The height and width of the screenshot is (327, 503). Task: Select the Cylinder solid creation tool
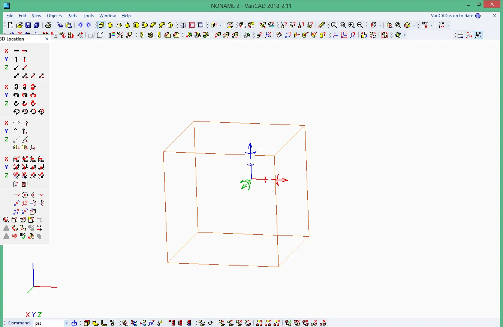point(110,25)
